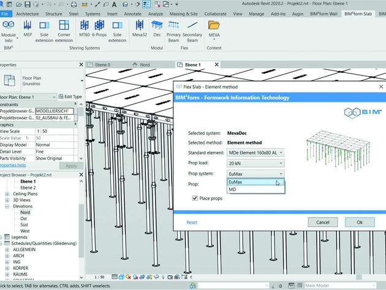Toggle the Place props checkbox
Image resolution: width=386 pixels, height=290 pixels.
195,198
